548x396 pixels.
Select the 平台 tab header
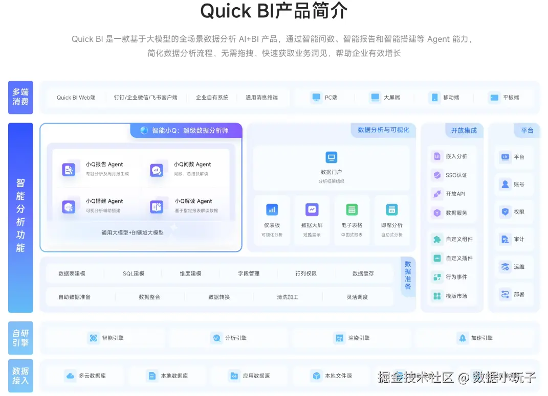point(527,130)
